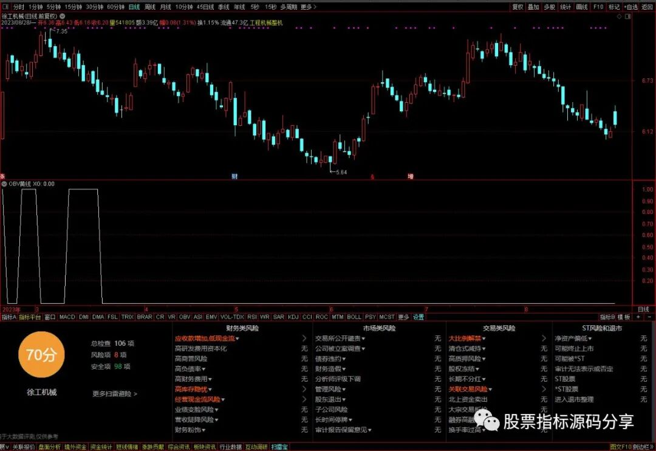Click the 设置 settings button
The width and height of the screenshot is (656, 451).
pos(419,317)
